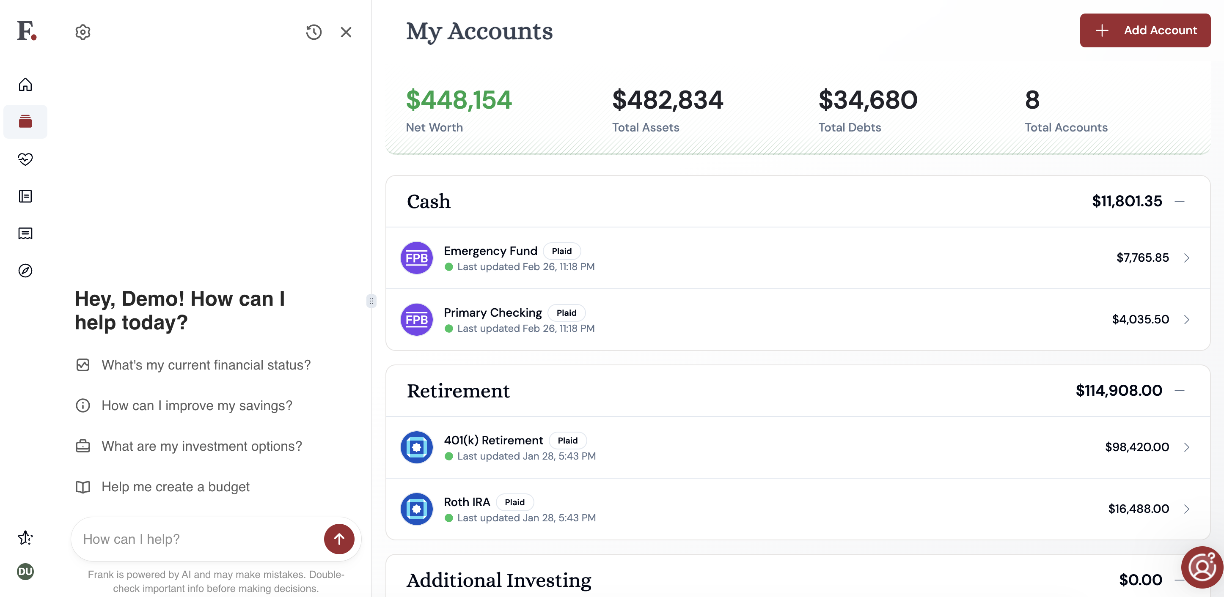Select the Accounts wallet sidebar icon
The width and height of the screenshot is (1224, 597).
25,122
